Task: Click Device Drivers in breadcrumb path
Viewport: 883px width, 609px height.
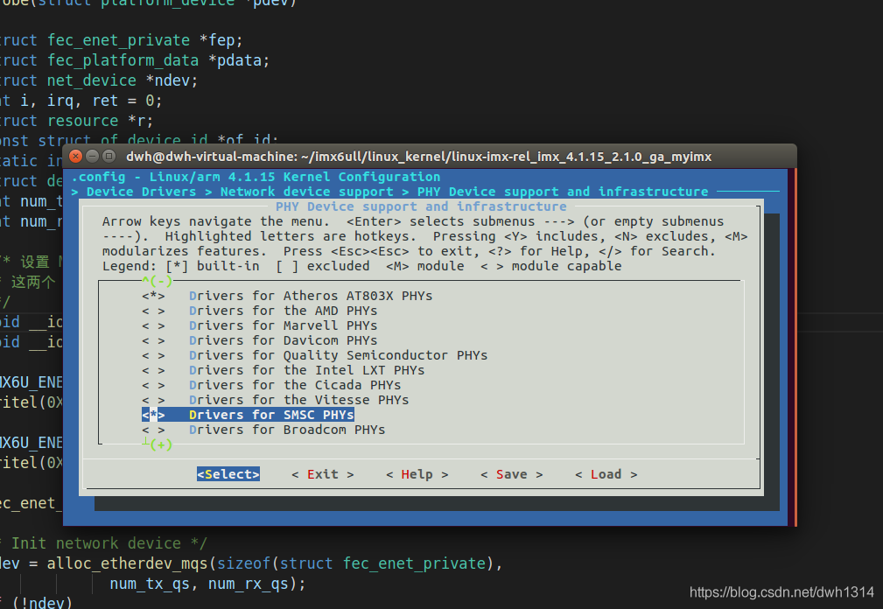Action: [142, 192]
